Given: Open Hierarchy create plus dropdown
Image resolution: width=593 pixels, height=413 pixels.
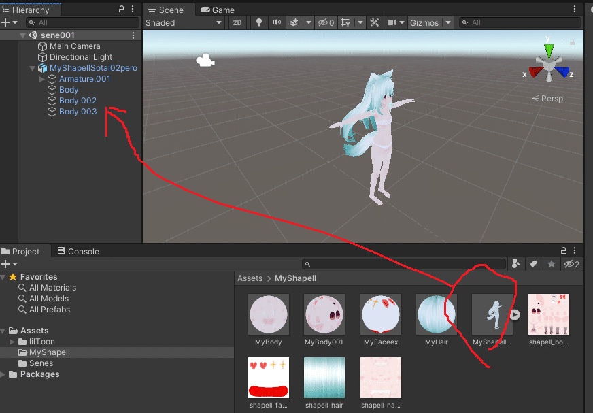Looking at the screenshot, I should [10, 22].
